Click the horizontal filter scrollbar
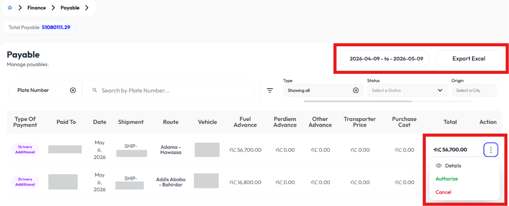This screenshot has height=206, width=509. point(358,101)
